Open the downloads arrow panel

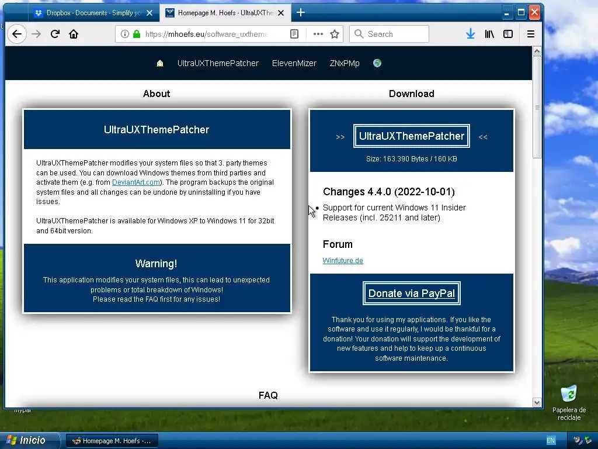470,34
